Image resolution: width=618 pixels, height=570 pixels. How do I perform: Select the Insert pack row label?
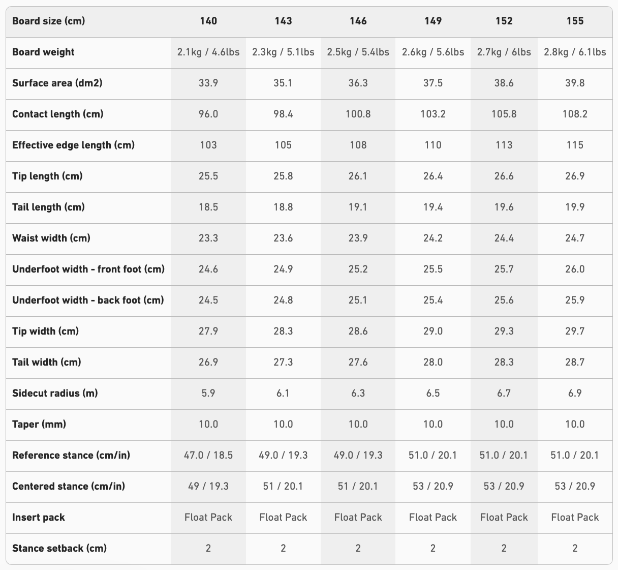39,517
